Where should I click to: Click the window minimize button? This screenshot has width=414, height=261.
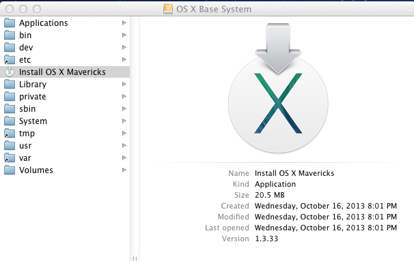tap(23, 9)
